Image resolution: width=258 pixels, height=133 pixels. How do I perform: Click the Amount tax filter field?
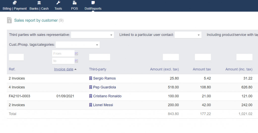pos(203,57)
